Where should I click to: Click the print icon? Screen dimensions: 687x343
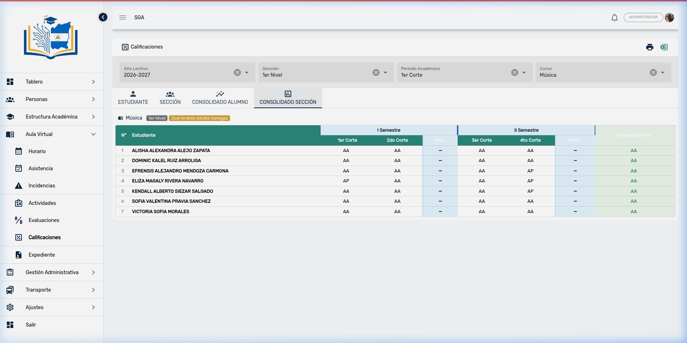(x=649, y=47)
